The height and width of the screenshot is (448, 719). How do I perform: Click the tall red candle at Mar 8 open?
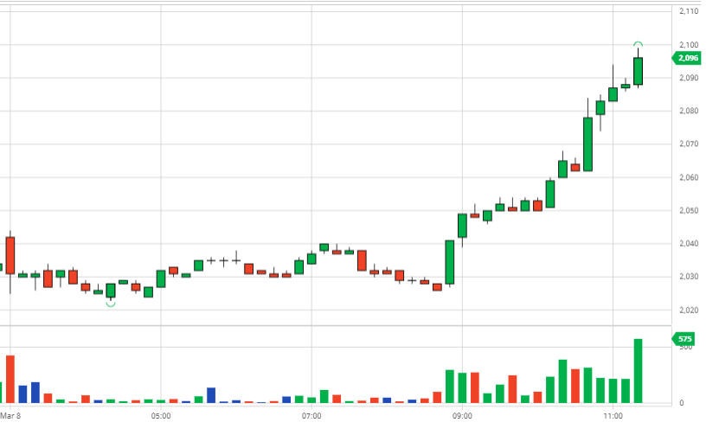pyautogui.click(x=10, y=255)
